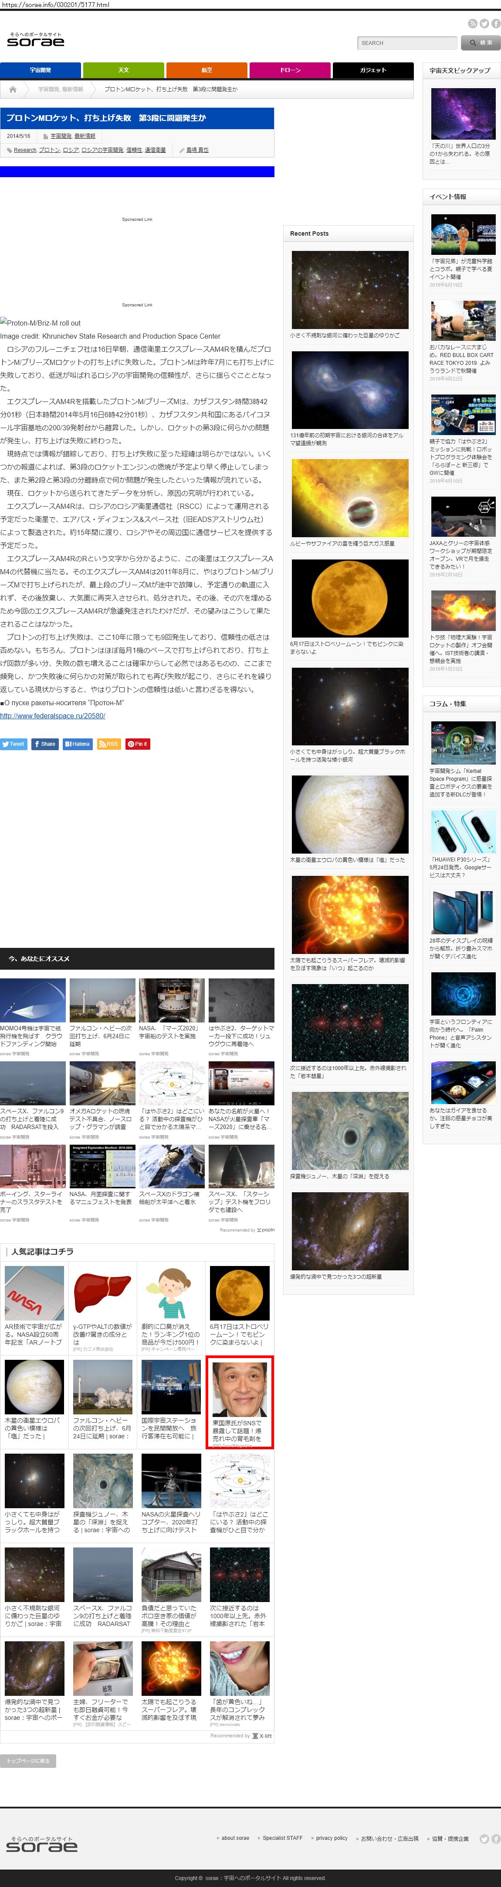Open the Kerbal Space Program column thumbnail
The image size is (501, 1887).
coord(463,743)
